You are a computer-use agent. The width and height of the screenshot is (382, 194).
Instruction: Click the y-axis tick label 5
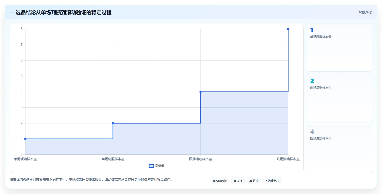(x=22, y=76)
